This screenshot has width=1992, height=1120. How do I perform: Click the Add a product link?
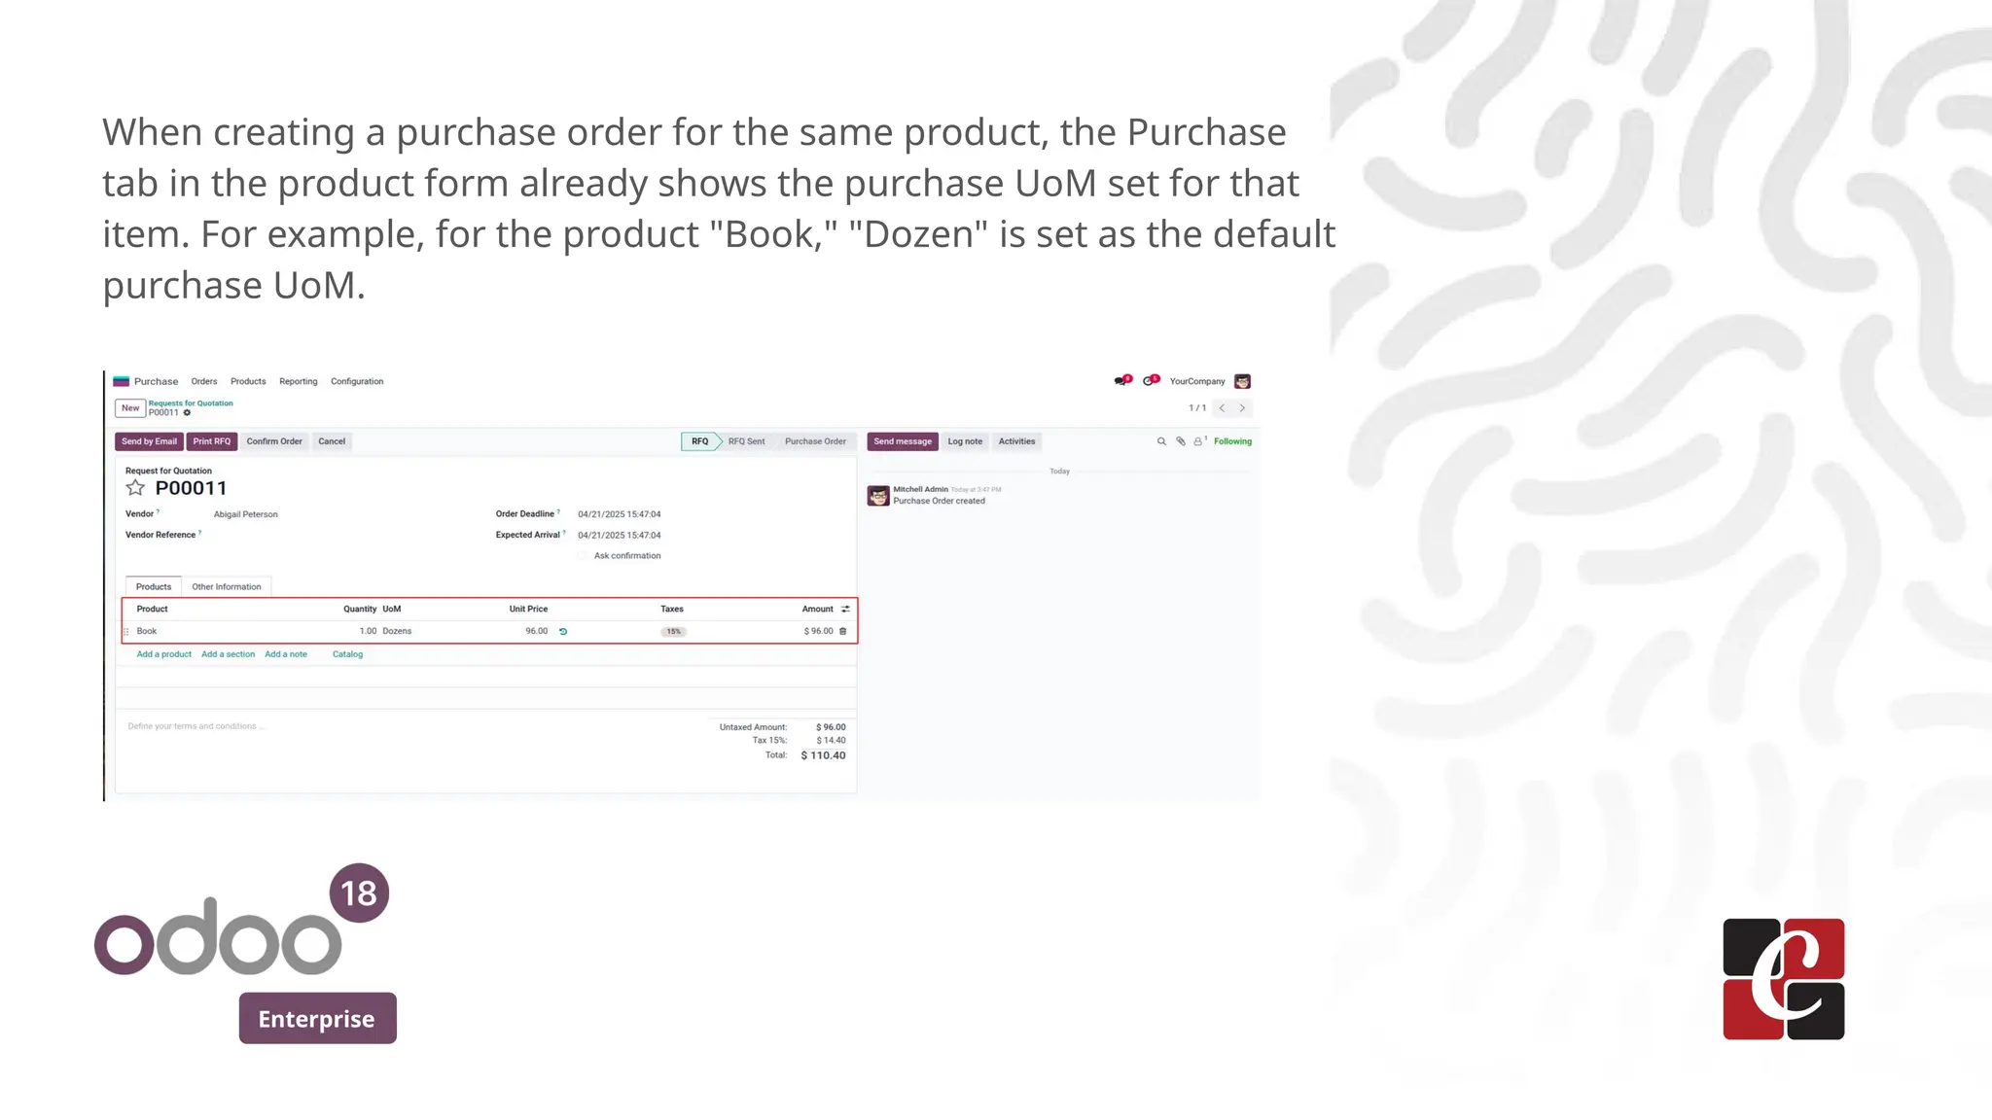(x=164, y=654)
